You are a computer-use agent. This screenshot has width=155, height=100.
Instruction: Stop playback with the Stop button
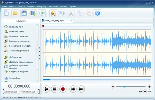tap(55, 89)
